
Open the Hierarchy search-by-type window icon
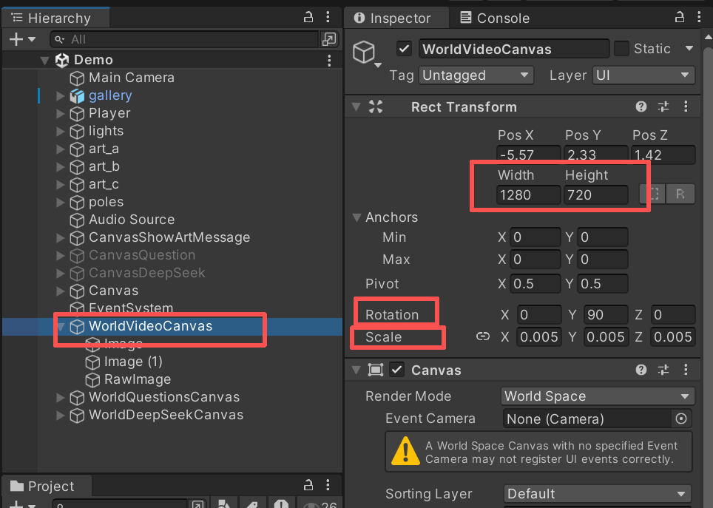(329, 39)
